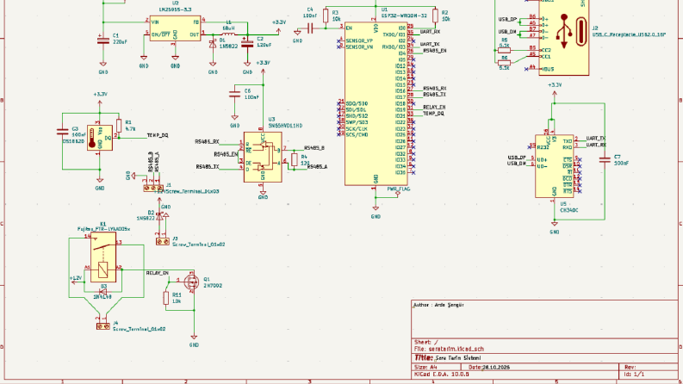Click the Id: 1/1 field
This screenshot has width=683, height=384.
[x=634, y=374]
